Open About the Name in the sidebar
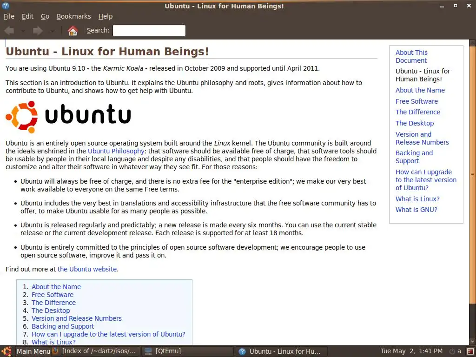The height and width of the screenshot is (357, 476). coord(420,90)
